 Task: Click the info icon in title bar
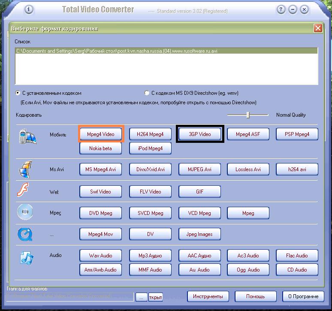click(29, 9)
